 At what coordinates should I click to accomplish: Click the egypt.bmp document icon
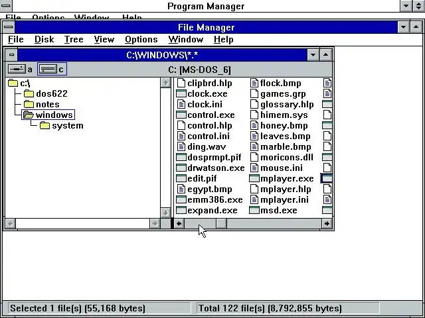click(181, 189)
